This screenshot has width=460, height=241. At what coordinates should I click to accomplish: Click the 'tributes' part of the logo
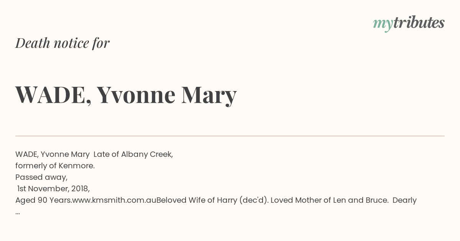419,23
